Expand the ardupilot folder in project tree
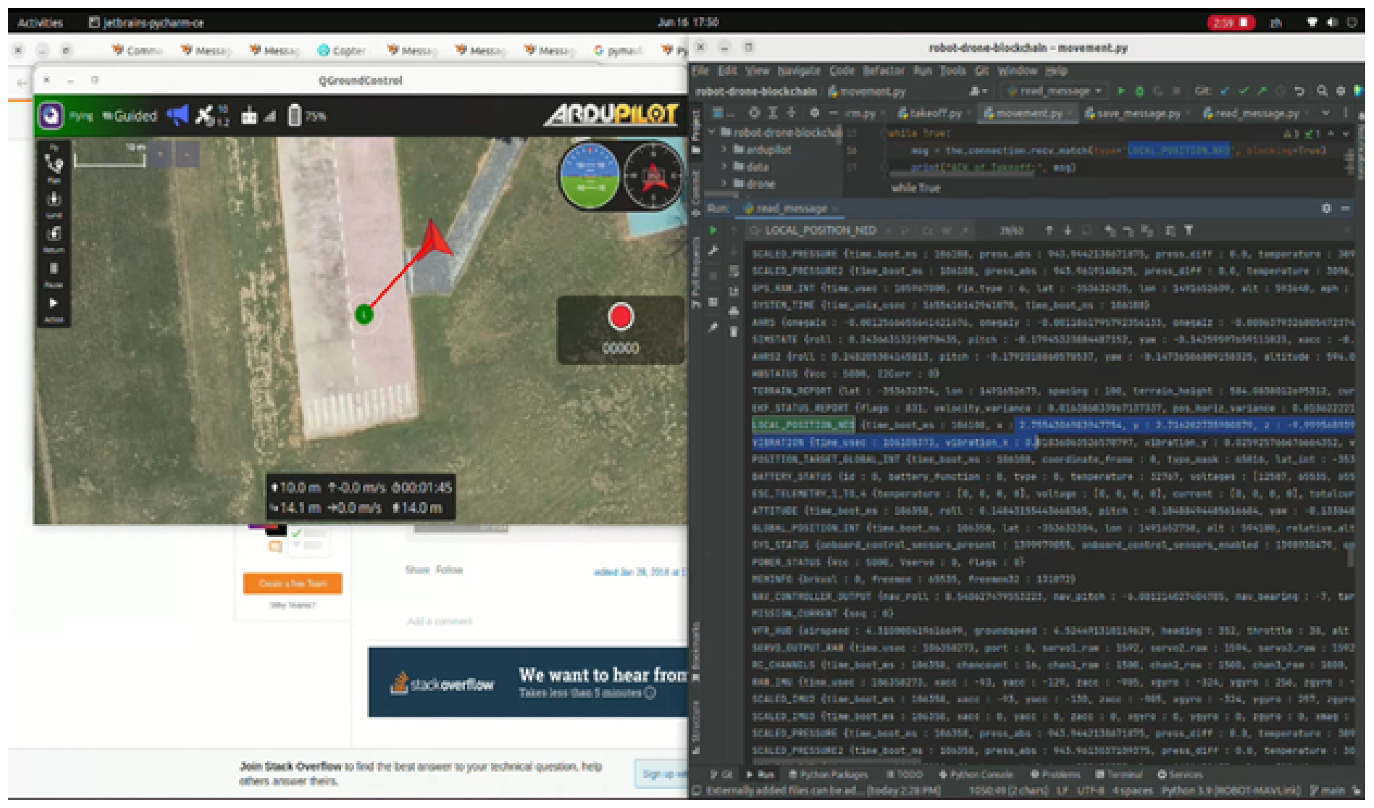The height and width of the screenshot is (808, 1374). 724,150
